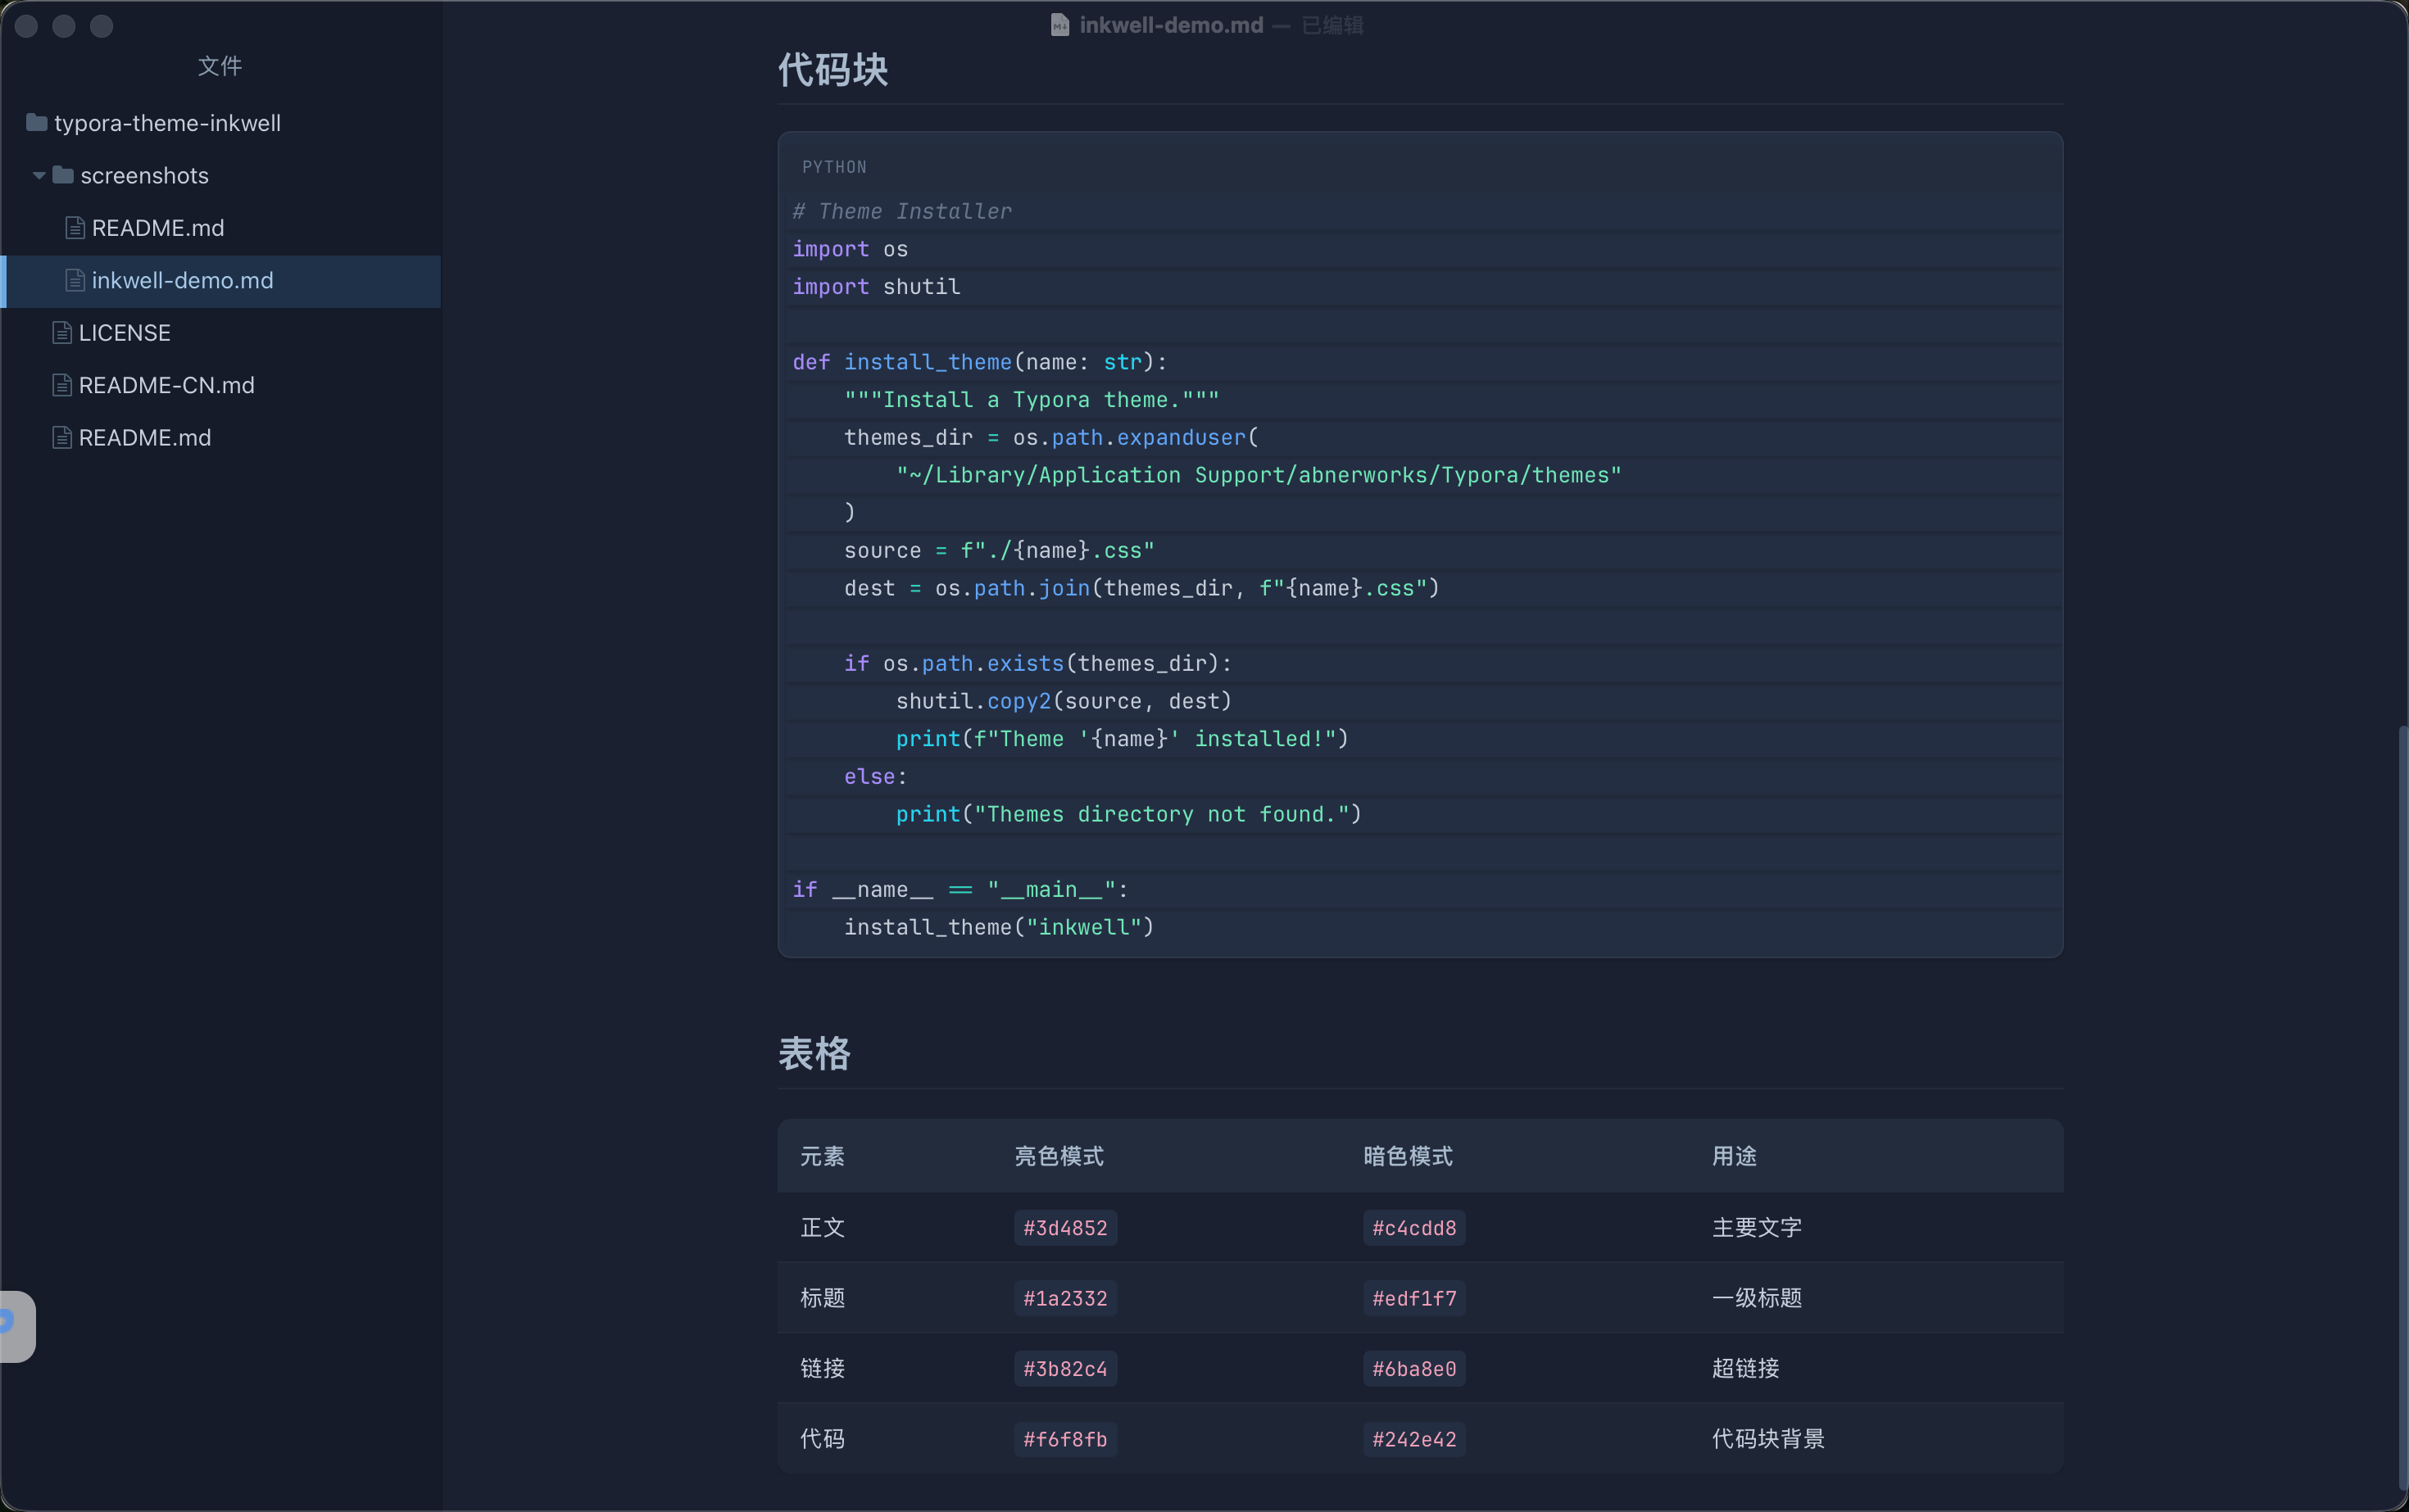Click file icon beside inkwell-demo.md

75,280
